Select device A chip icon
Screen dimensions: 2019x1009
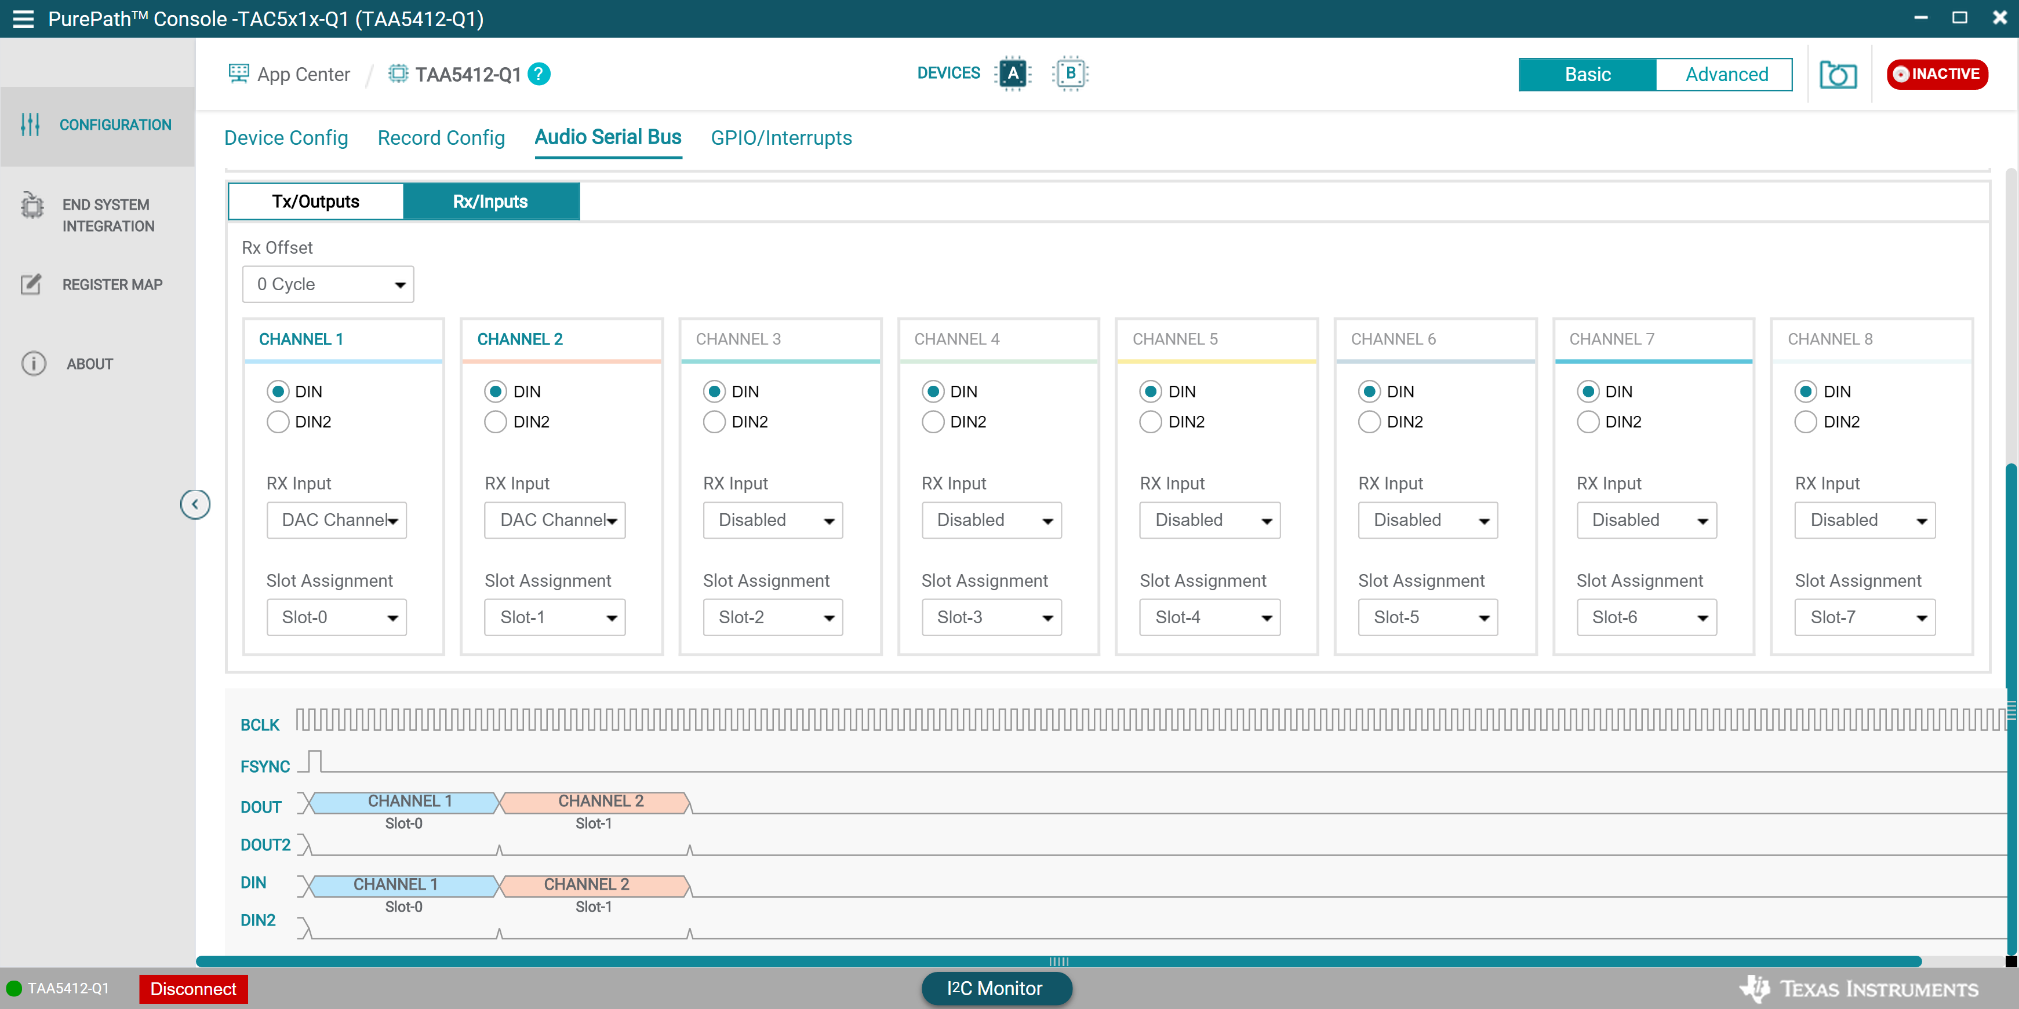tap(1013, 74)
